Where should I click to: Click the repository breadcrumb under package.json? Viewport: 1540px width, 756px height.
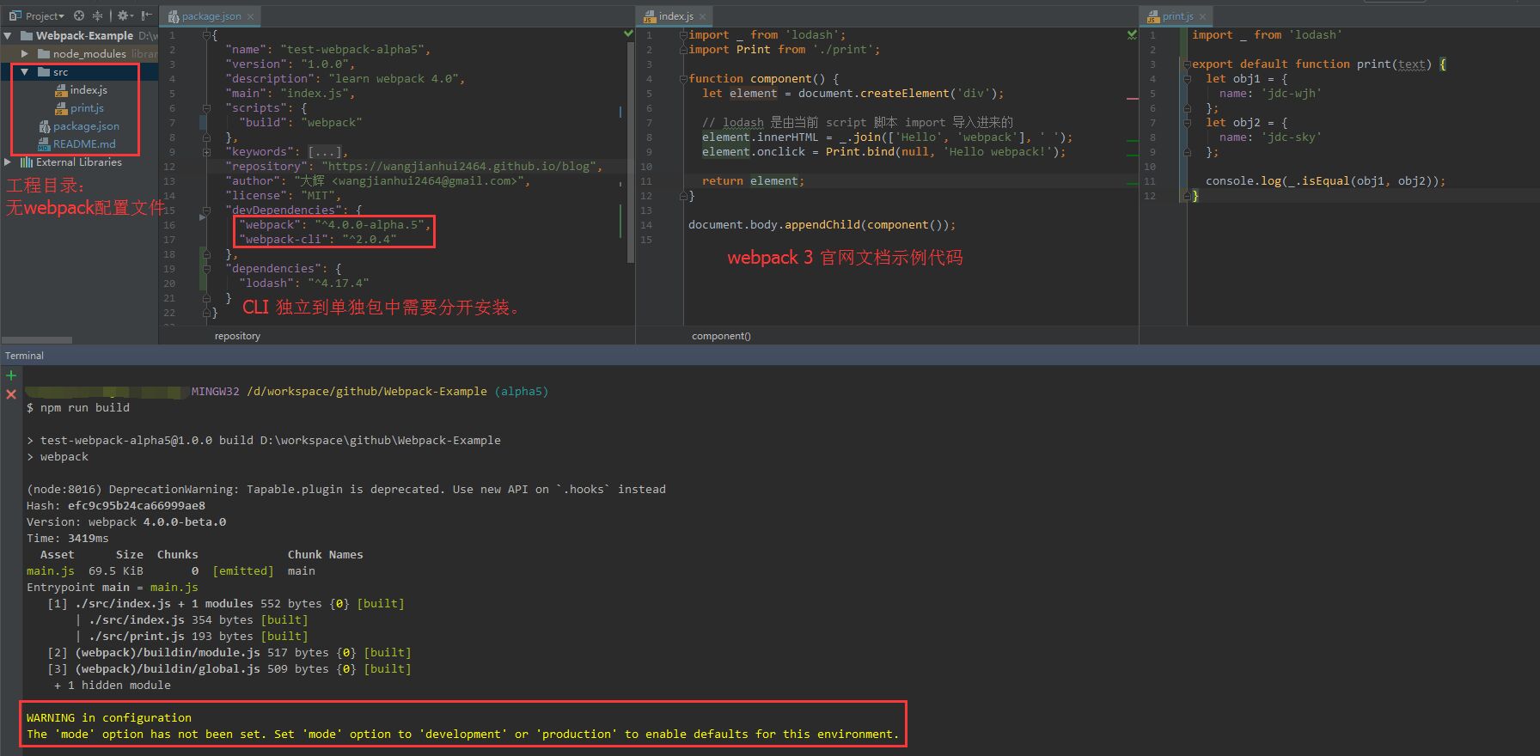237,336
